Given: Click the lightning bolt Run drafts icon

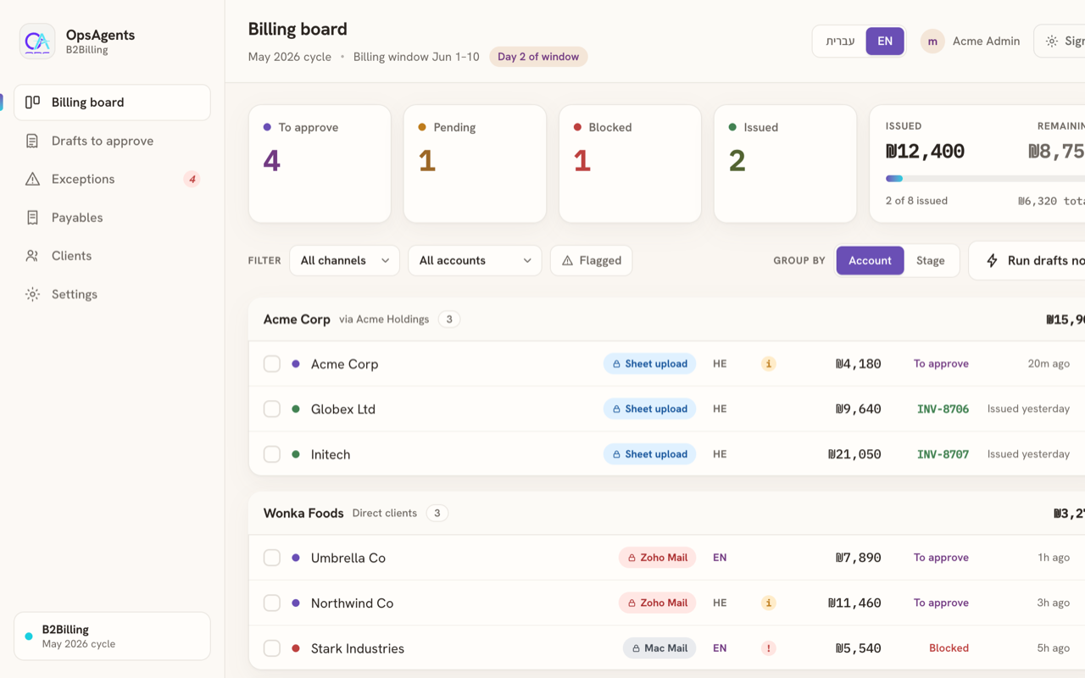Looking at the screenshot, I should coord(992,261).
